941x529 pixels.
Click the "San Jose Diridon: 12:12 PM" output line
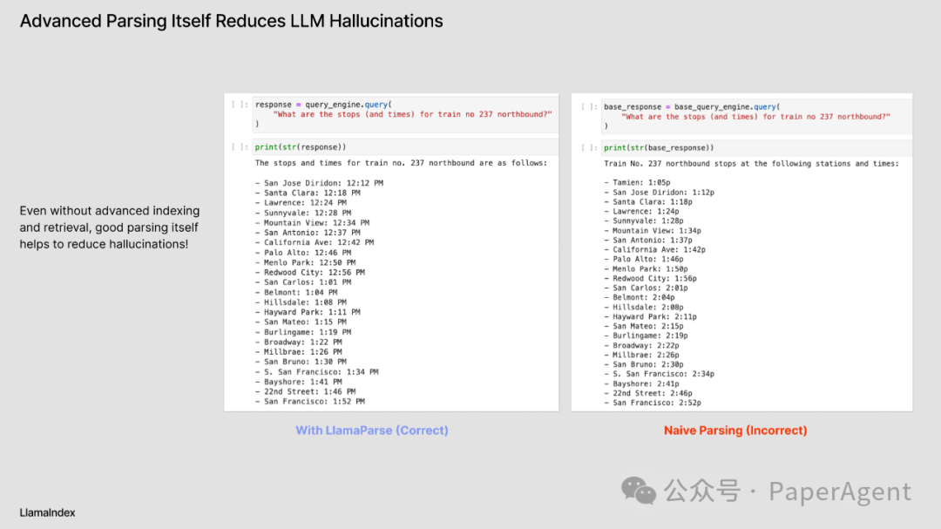tap(323, 183)
